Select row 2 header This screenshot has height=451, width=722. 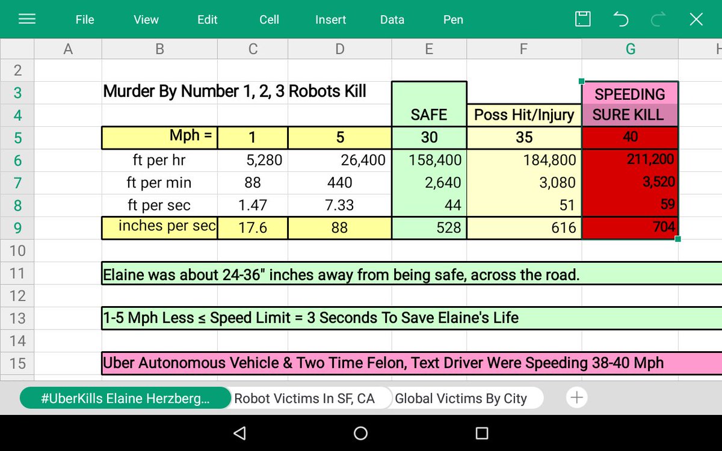pyautogui.click(x=17, y=70)
